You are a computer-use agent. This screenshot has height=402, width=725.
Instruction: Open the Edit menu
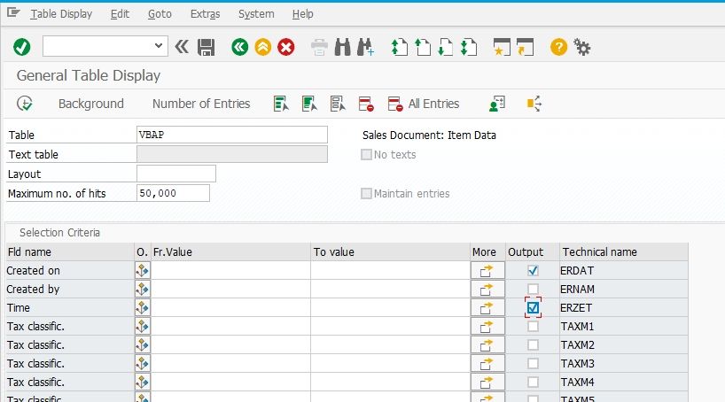(x=120, y=14)
